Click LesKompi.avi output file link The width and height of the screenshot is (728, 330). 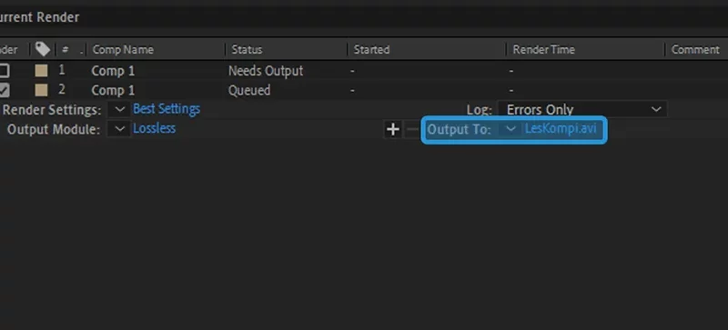point(561,128)
